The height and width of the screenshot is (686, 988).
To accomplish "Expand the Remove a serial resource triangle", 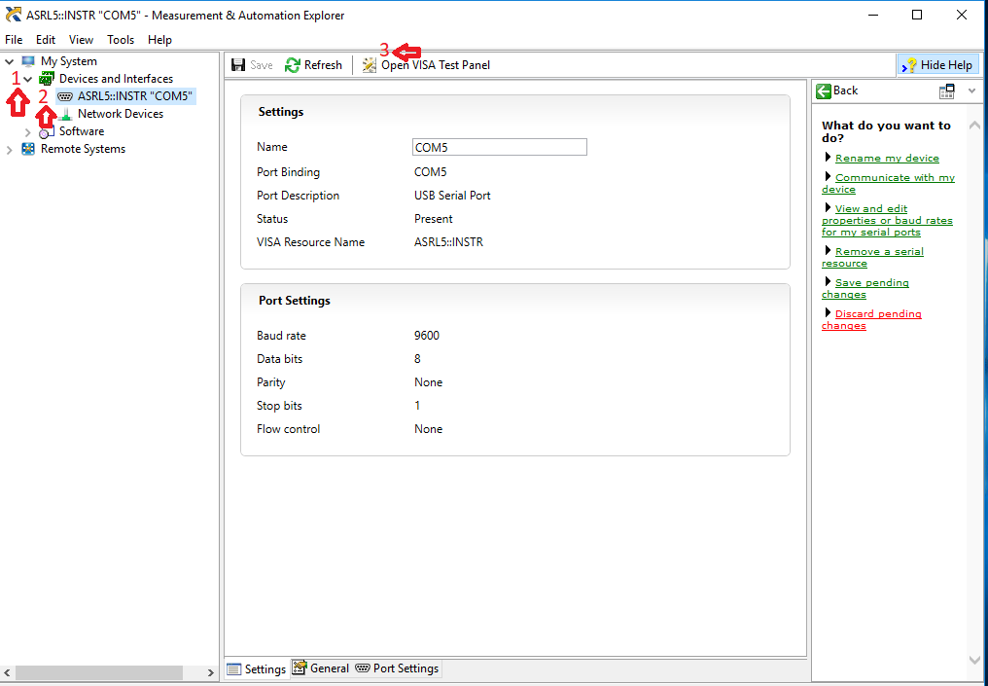I will coord(828,250).
